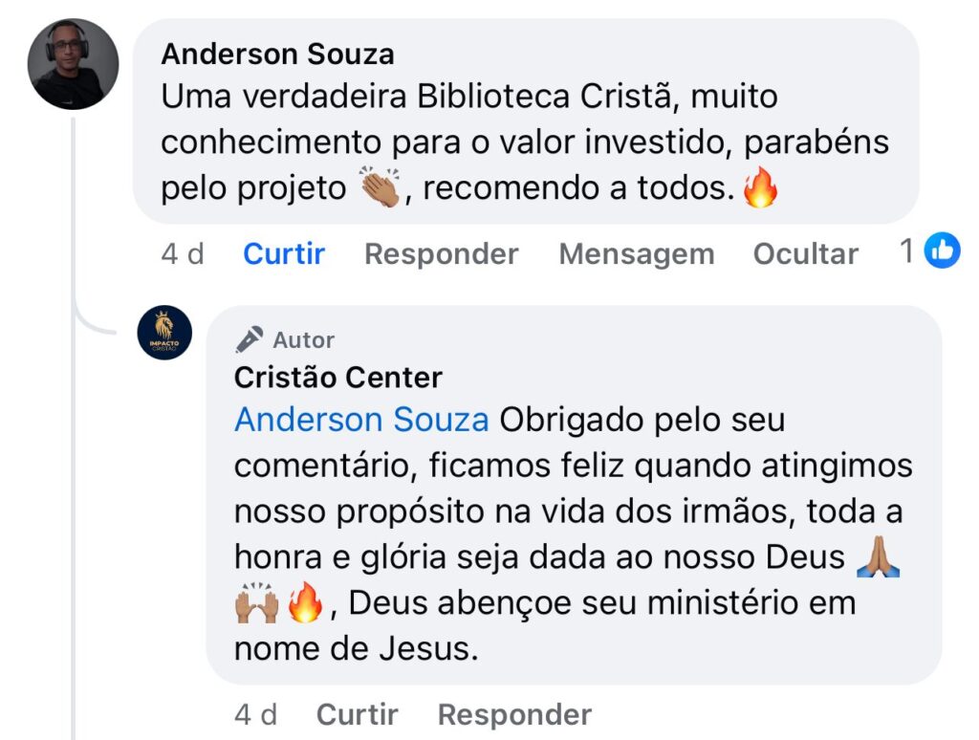
Task: Click the 4 d timestamp on Anderson's comment
Action: coord(183,253)
